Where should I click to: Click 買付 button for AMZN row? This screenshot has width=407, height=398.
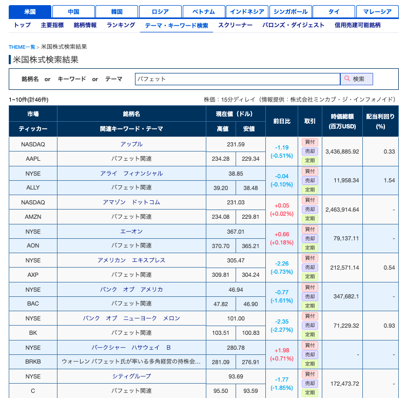click(x=310, y=200)
